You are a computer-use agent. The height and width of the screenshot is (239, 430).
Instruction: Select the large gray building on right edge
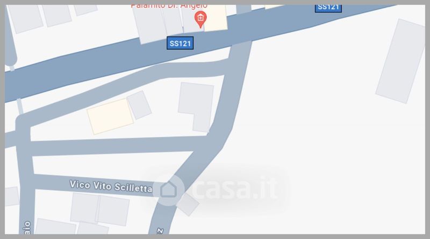click(401, 61)
